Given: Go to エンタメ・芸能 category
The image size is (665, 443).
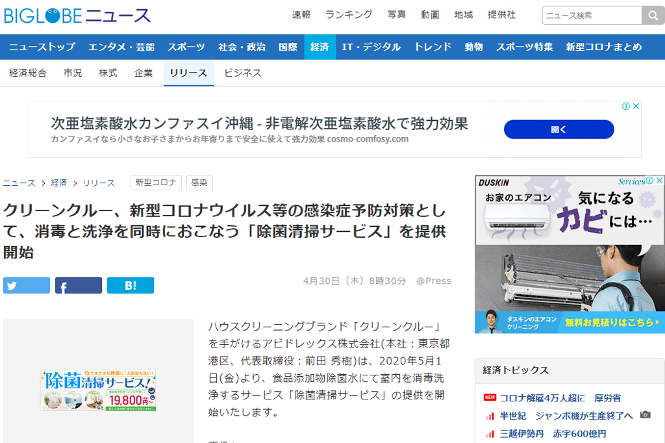Looking at the screenshot, I should pos(121,47).
